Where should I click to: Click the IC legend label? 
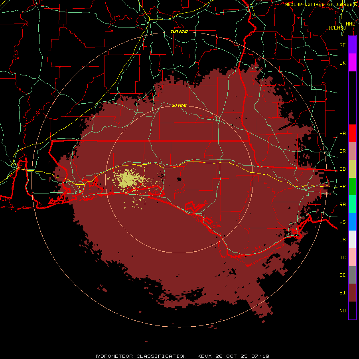(x=342, y=258)
